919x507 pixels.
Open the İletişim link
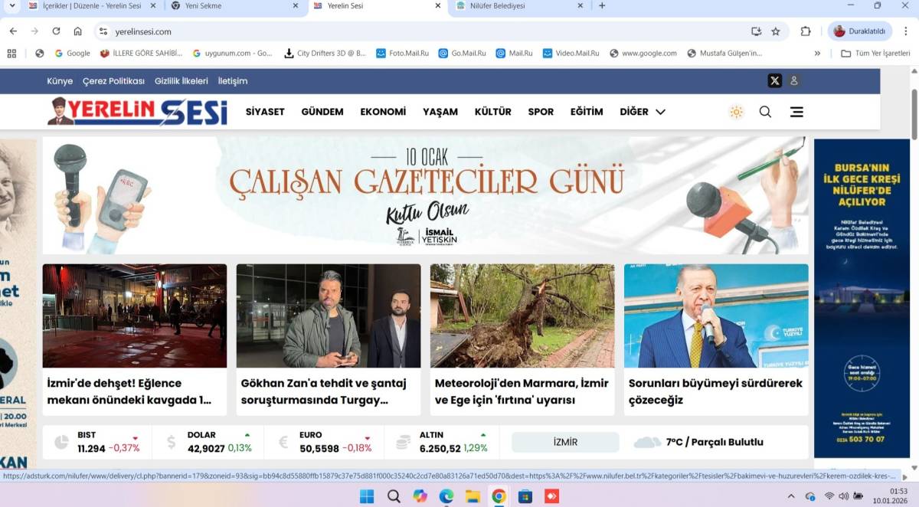point(234,80)
